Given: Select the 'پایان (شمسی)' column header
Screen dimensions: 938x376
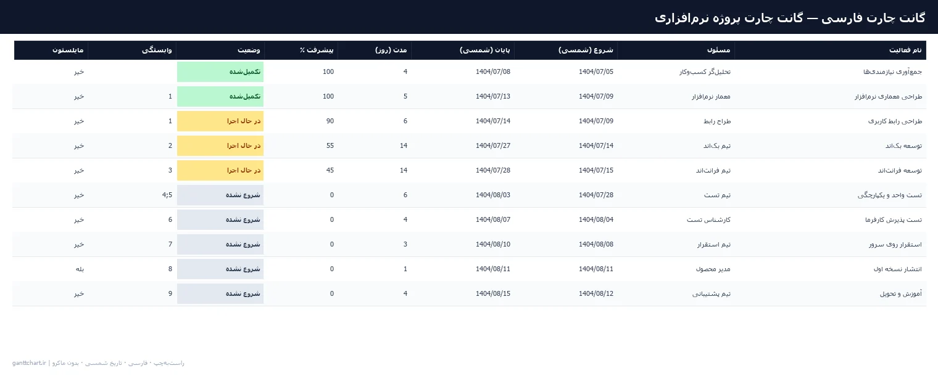Looking at the screenshot, I should 463,50.
